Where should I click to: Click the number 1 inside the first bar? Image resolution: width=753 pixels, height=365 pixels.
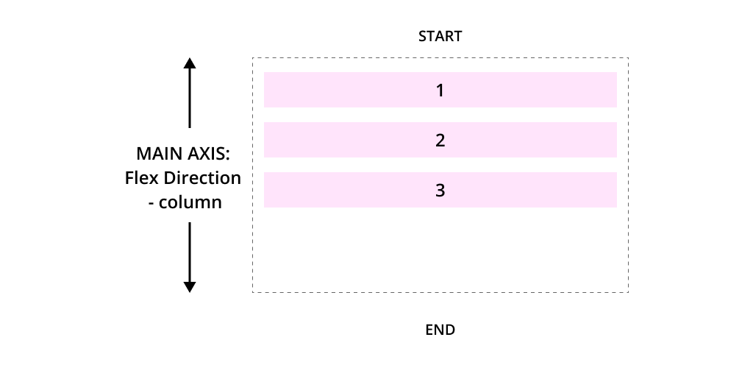440,91
